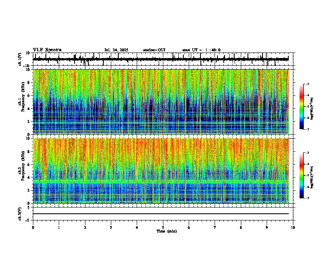Screen dimensions: 330x255
Task: Click the ch.1 color scale log(PSD) unit label
Action: (312, 109)
